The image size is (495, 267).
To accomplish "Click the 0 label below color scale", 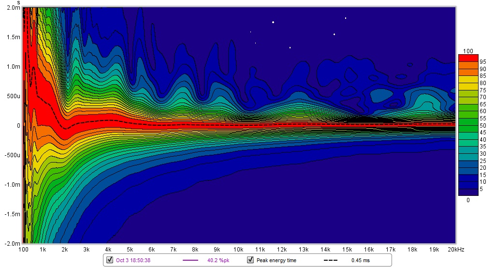I will coord(468,200).
